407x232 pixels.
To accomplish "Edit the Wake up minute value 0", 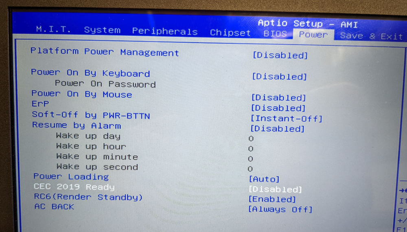I will tap(250, 159).
